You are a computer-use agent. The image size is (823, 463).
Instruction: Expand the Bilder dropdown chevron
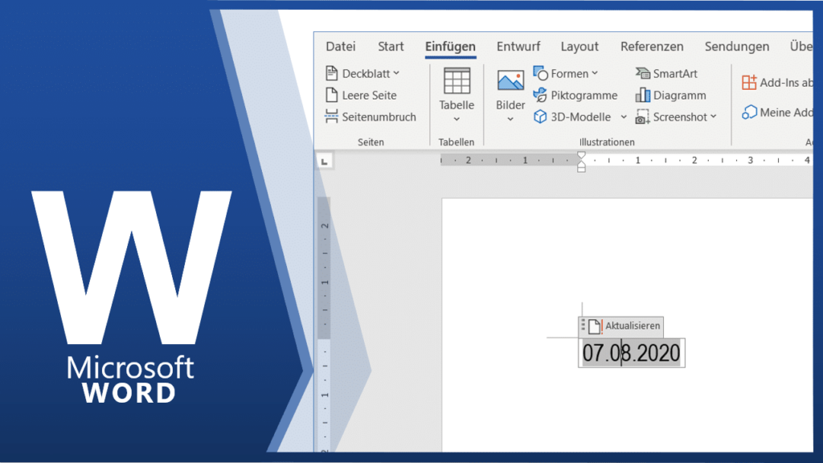510,119
